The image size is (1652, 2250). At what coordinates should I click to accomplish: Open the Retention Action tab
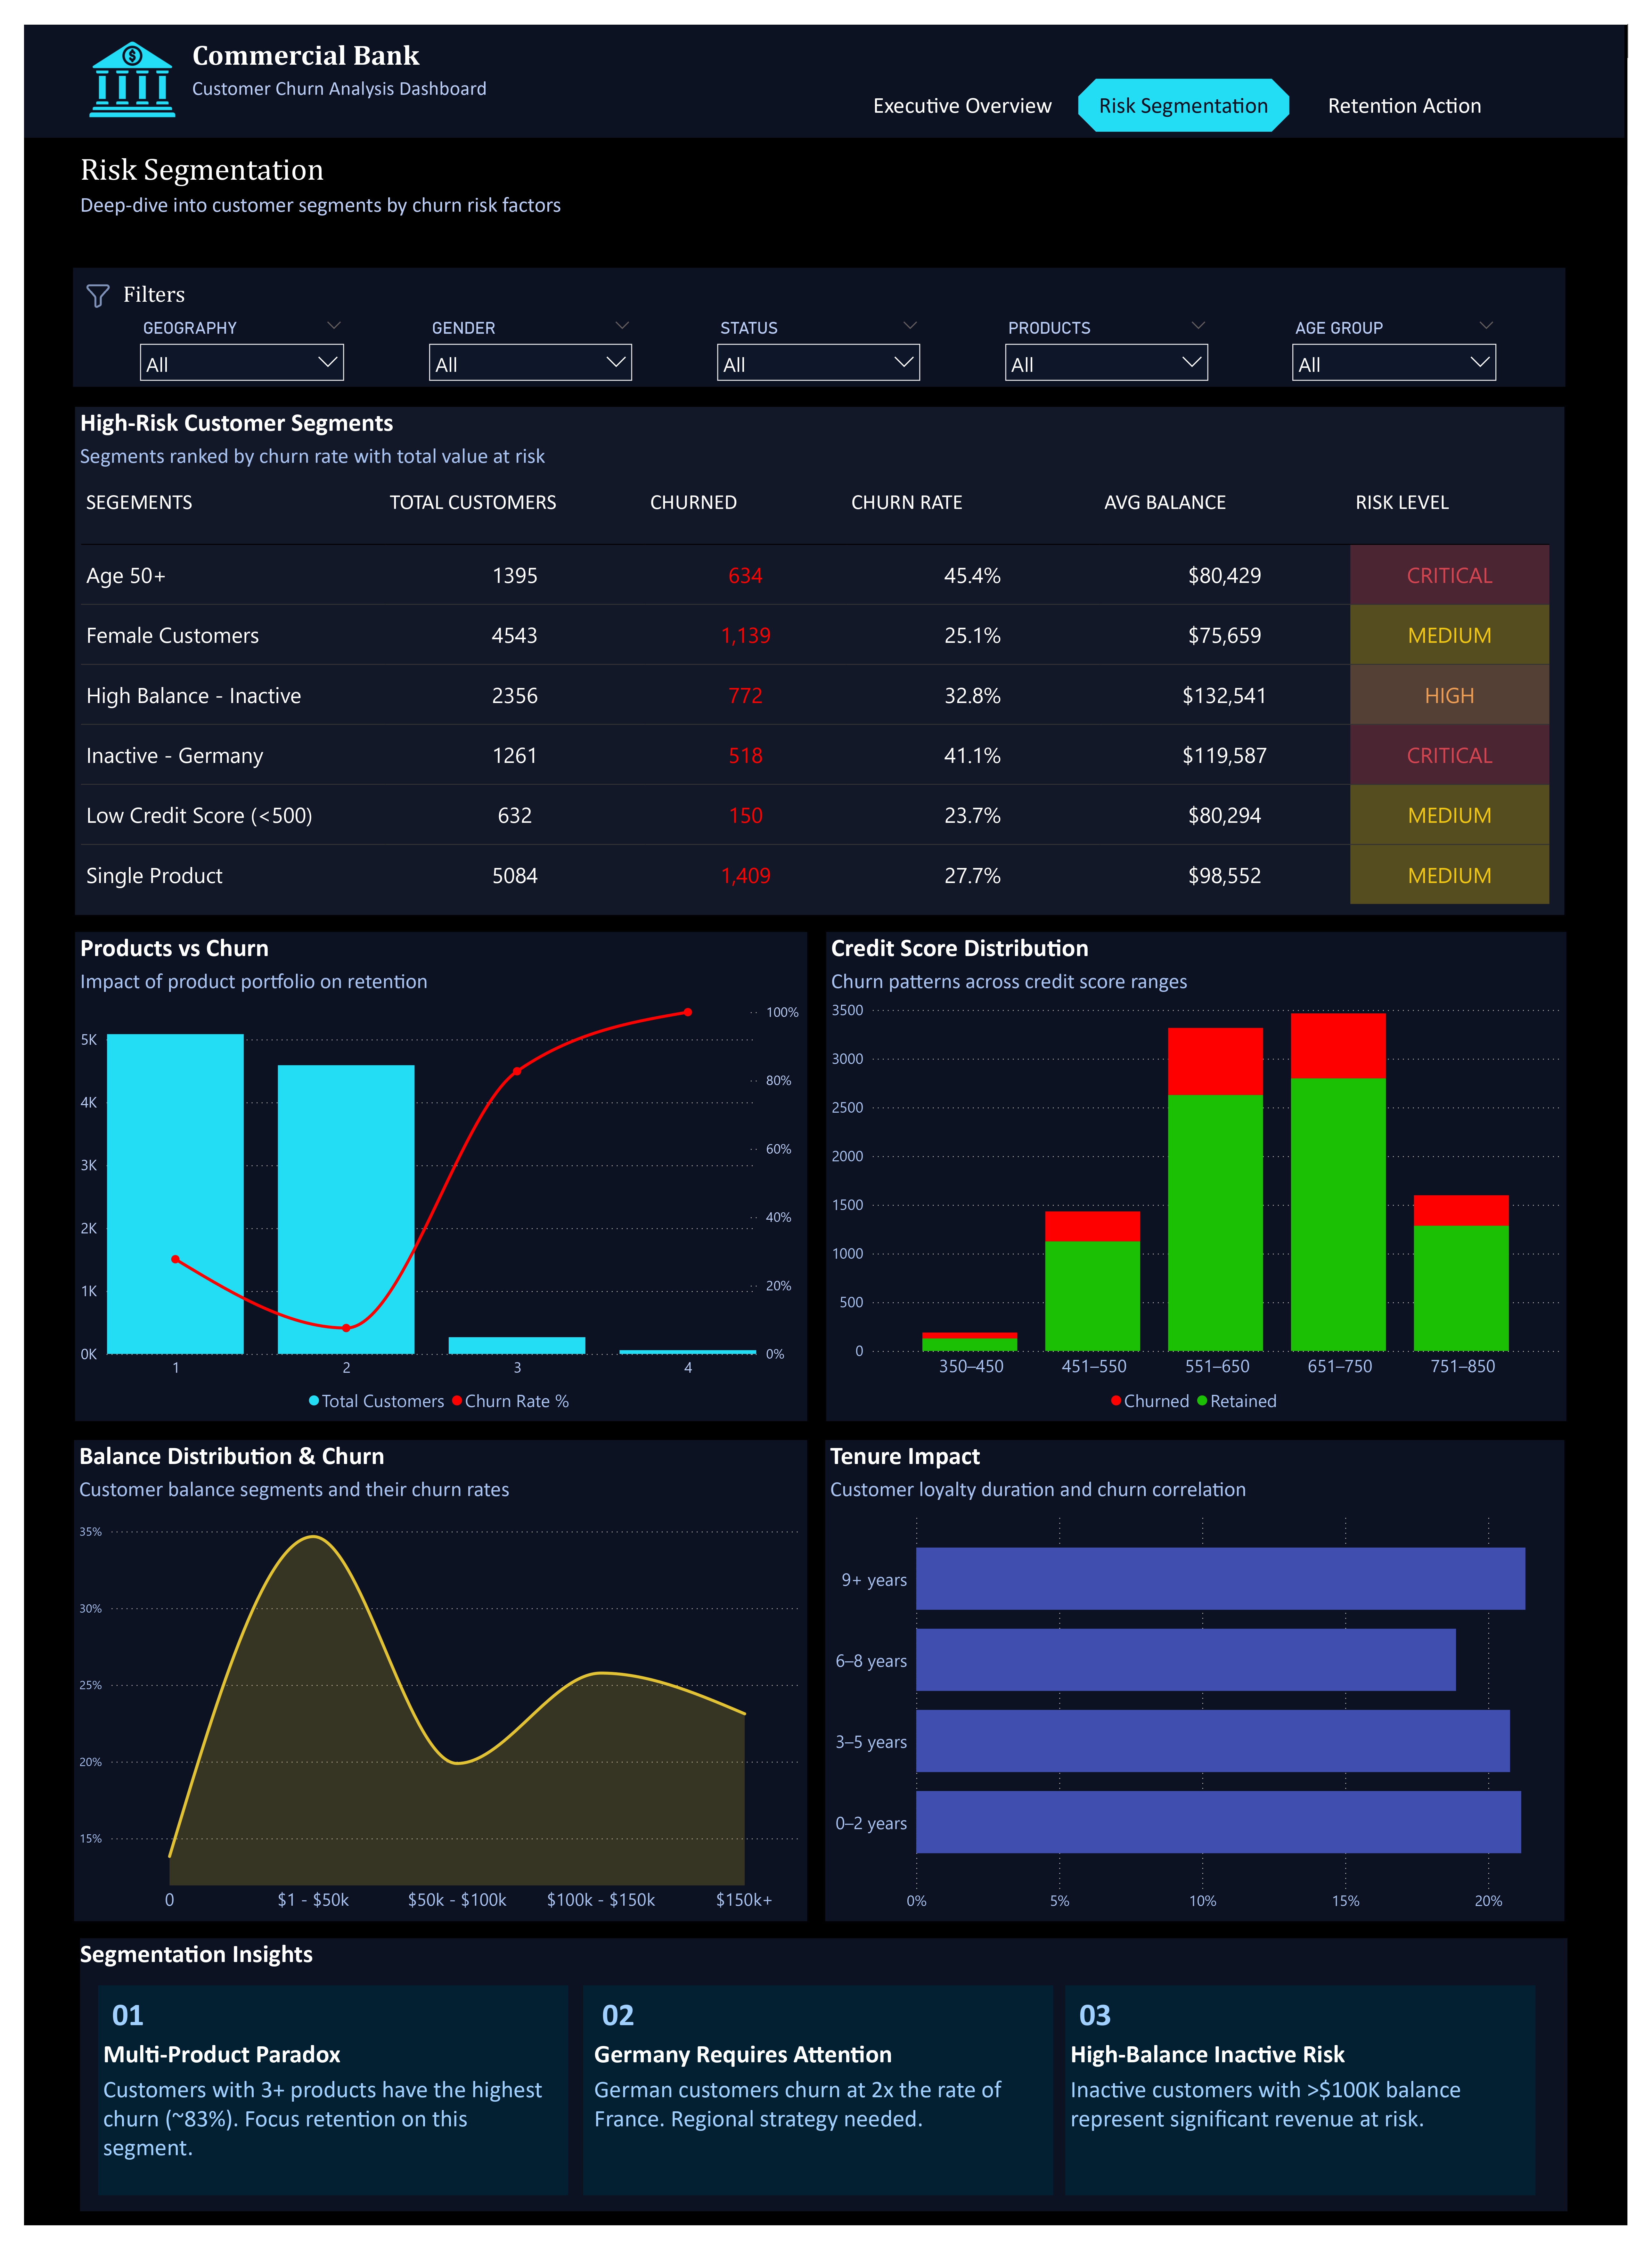[1404, 105]
